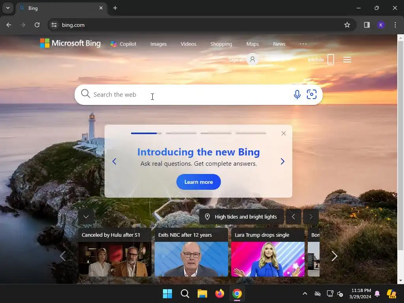Open Windows taskbar search
The width and height of the screenshot is (404, 303).
[x=185, y=294]
